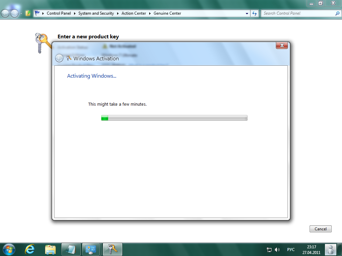Image resolution: width=342 pixels, height=256 pixels.
Task: Switch to Windows Activation taskbar button
Action: (113, 249)
